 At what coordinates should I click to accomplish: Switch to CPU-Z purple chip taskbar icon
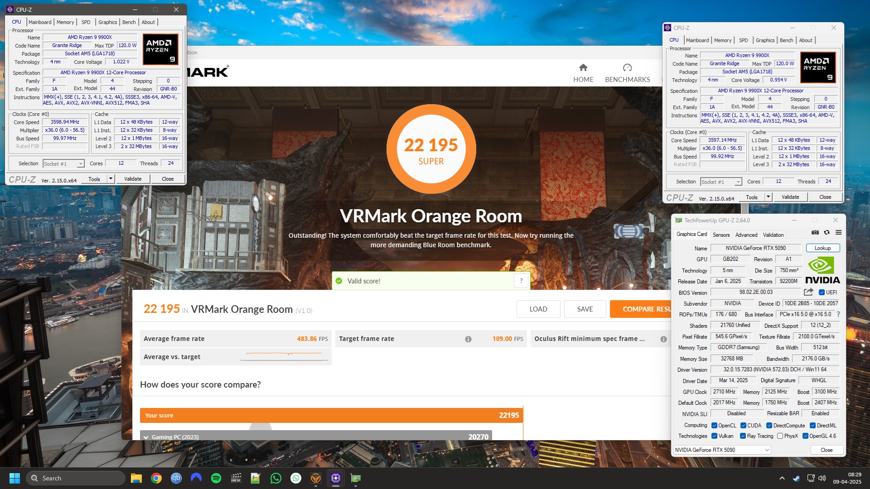pyautogui.click(x=336, y=478)
